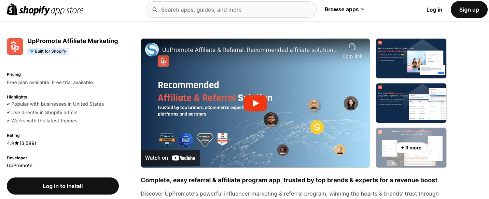The image size is (489, 199).
Task: Open the + 9 more screenshots thumbnail
Action: click(411, 148)
